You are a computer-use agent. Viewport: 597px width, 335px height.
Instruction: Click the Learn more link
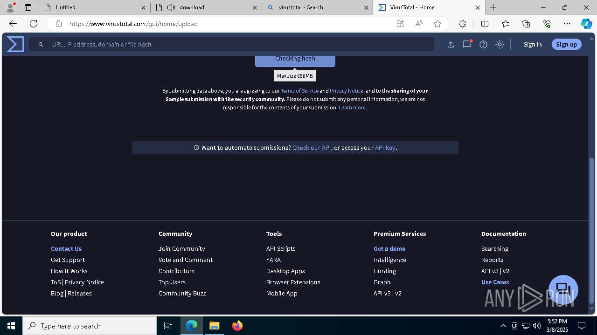[353, 107]
